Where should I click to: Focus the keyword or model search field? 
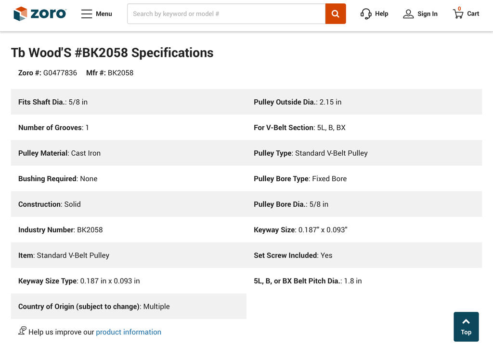point(226,14)
